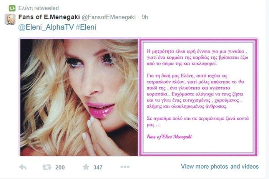
Task: Click the Σε αγαπάμε πολύ closing line
Action: point(198,121)
